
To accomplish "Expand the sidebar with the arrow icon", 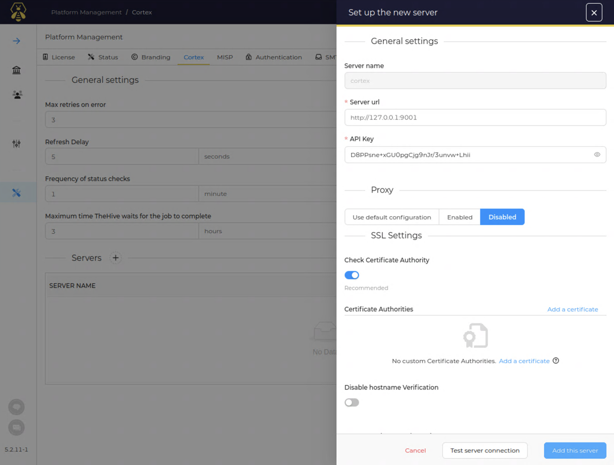I will point(16,41).
